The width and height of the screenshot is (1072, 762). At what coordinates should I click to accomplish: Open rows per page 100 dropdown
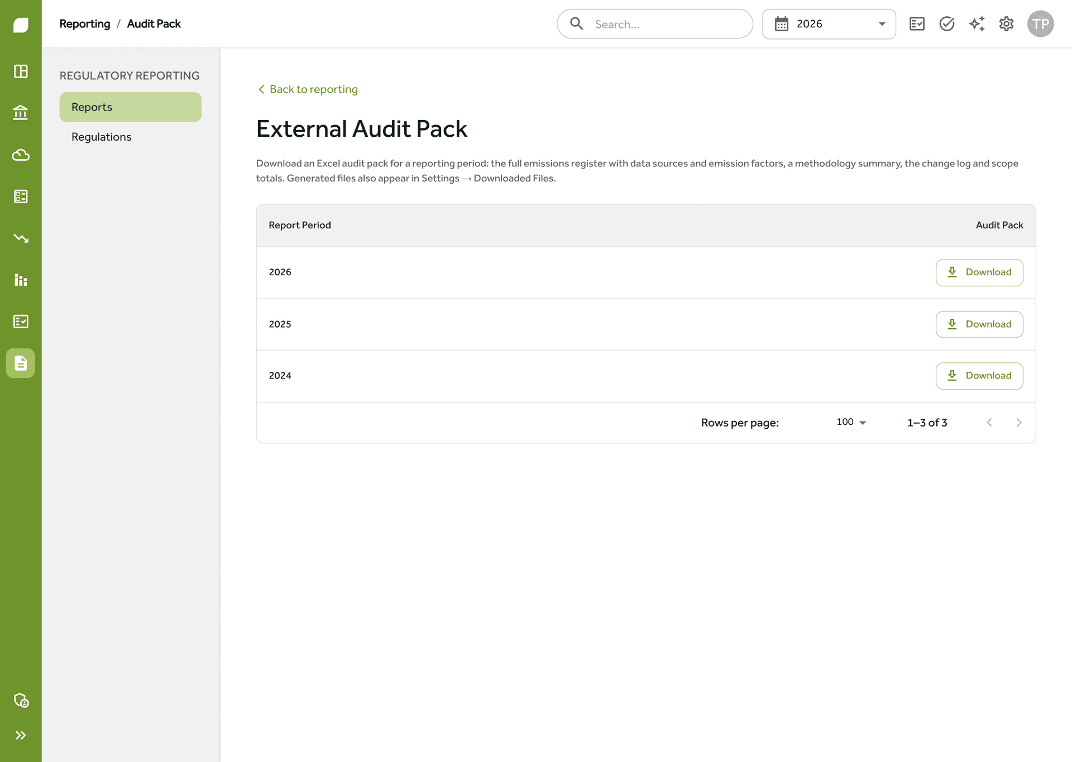pyautogui.click(x=851, y=422)
